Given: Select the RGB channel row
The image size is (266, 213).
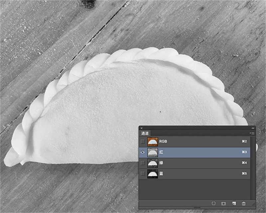Looking at the screenshot, I should coord(199,142).
